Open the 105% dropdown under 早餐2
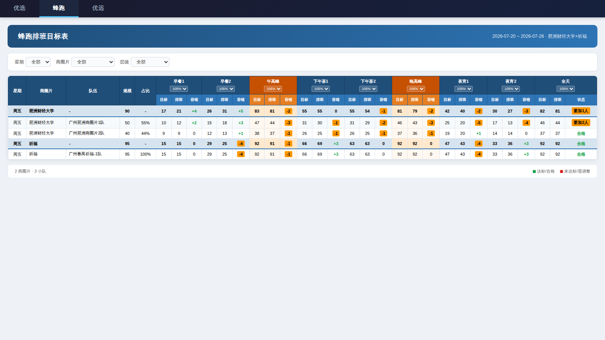Screen dimensions: 605x340 pyautogui.click(x=226, y=89)
